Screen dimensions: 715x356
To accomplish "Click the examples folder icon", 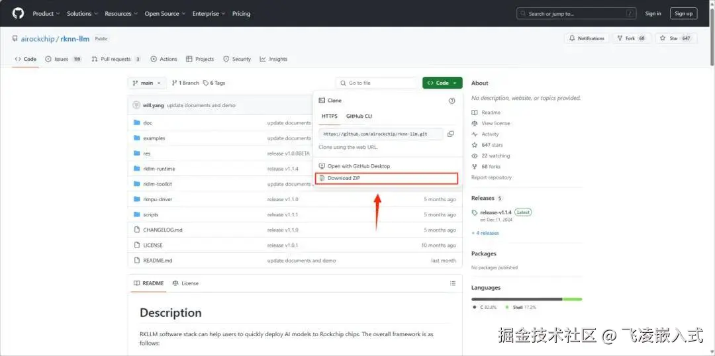I will [x=137, y=138].
